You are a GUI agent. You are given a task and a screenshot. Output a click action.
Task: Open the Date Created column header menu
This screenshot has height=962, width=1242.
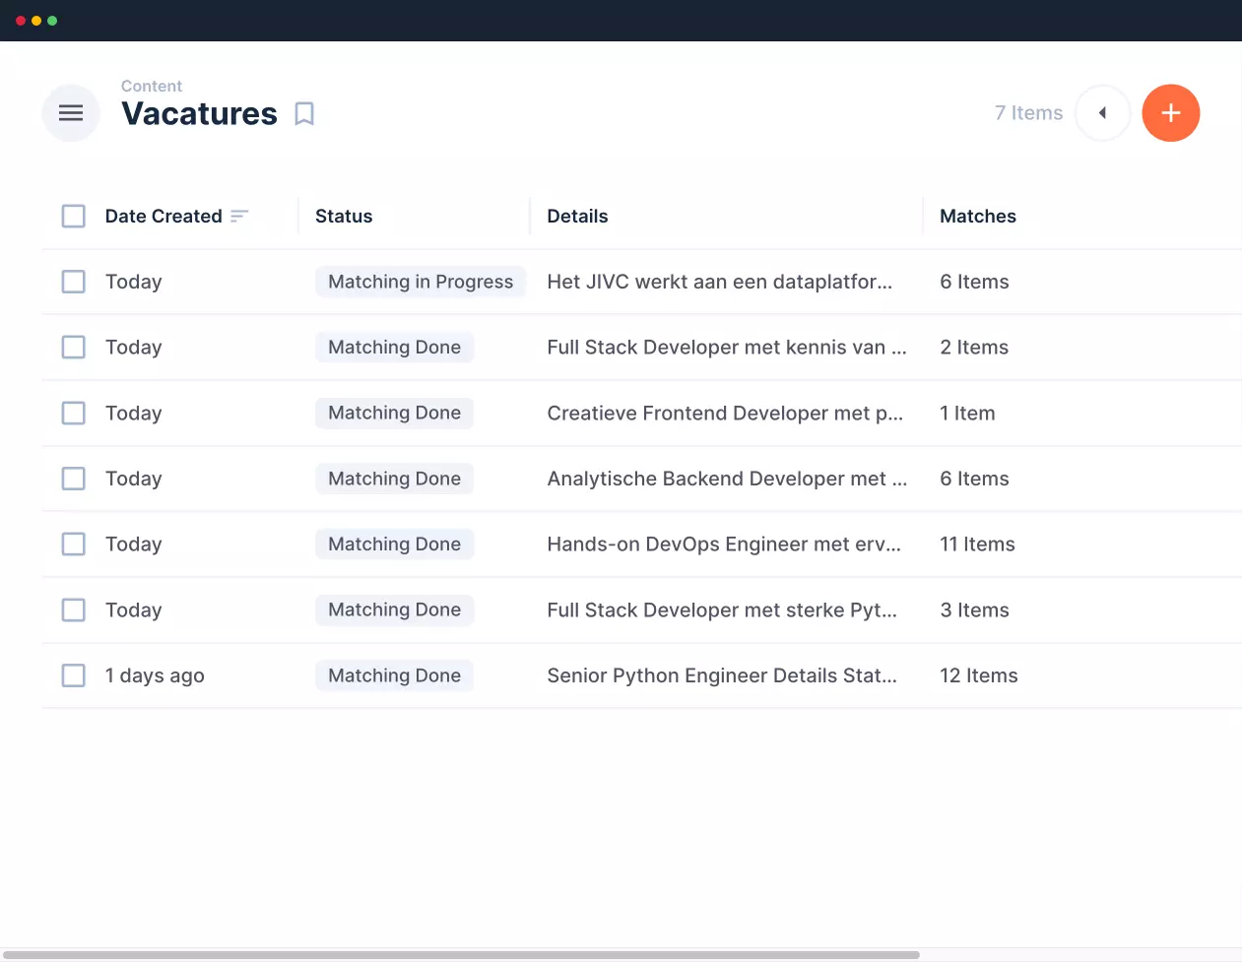(163, 217)
